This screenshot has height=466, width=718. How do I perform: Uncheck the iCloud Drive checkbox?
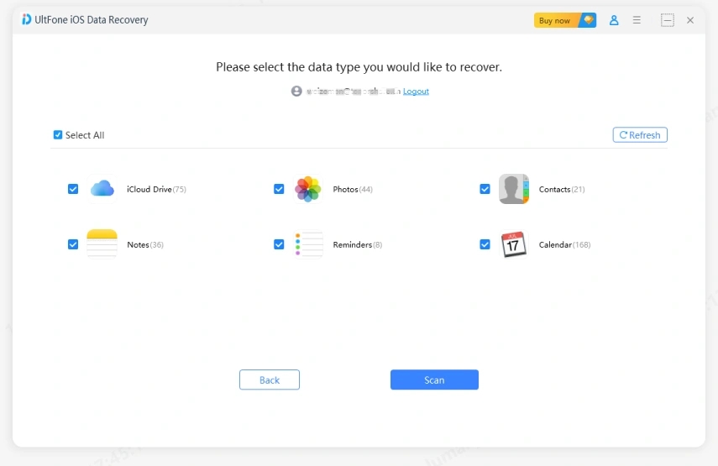tap(73, 189)
